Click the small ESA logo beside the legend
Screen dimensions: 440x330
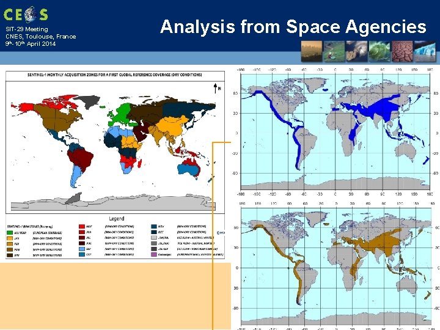(221, 233)
